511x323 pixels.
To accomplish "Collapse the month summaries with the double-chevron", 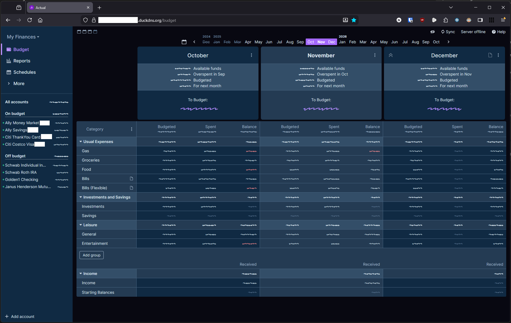I will point(391,55).
